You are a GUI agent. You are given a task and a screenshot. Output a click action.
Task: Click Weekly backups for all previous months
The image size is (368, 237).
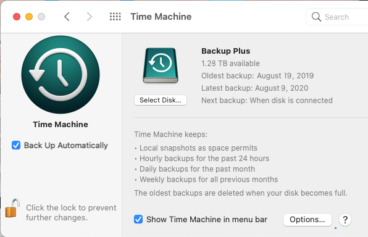point(209,180)
